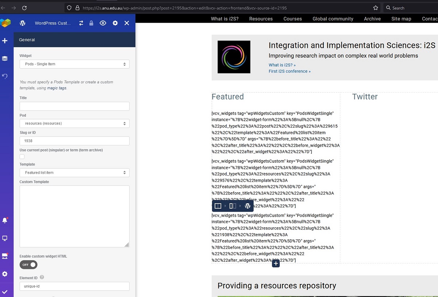Click the Element ID input field
This screenshot has height=297, width=438.
[x=74, y=286]
